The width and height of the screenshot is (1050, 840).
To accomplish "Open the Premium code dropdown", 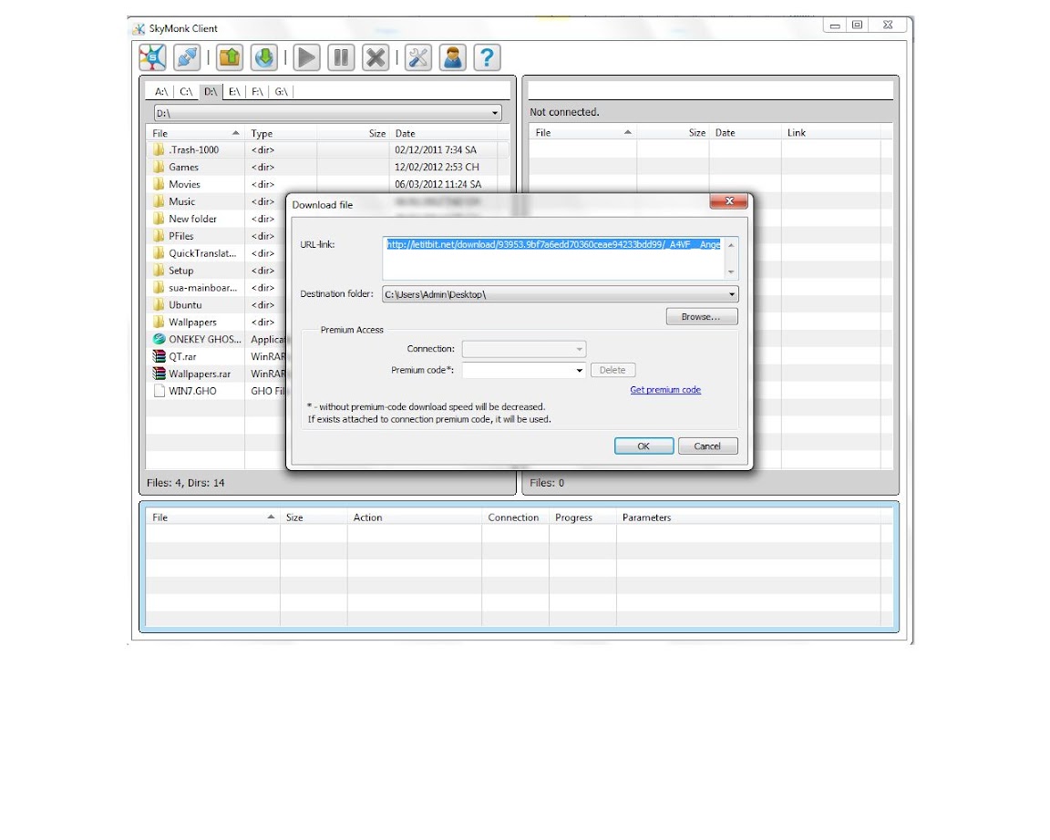I will [580, 371].
